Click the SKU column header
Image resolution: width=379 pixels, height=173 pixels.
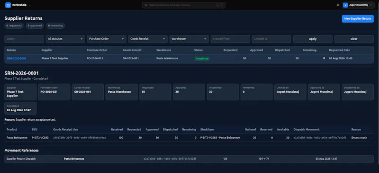[x=35, y=130]
